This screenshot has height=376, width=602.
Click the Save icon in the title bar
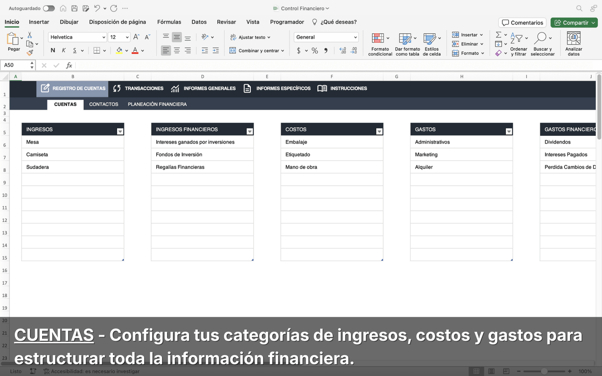74,8
